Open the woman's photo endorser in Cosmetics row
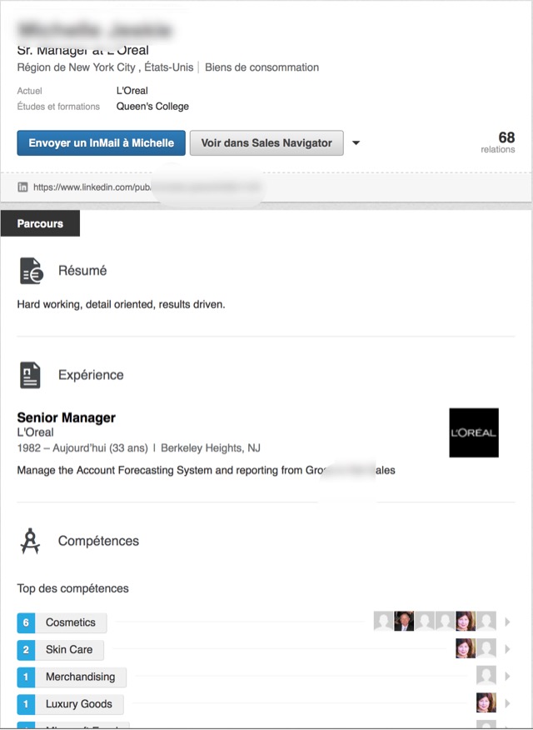Viewport: 533px width, 730px height. (466, 621)
